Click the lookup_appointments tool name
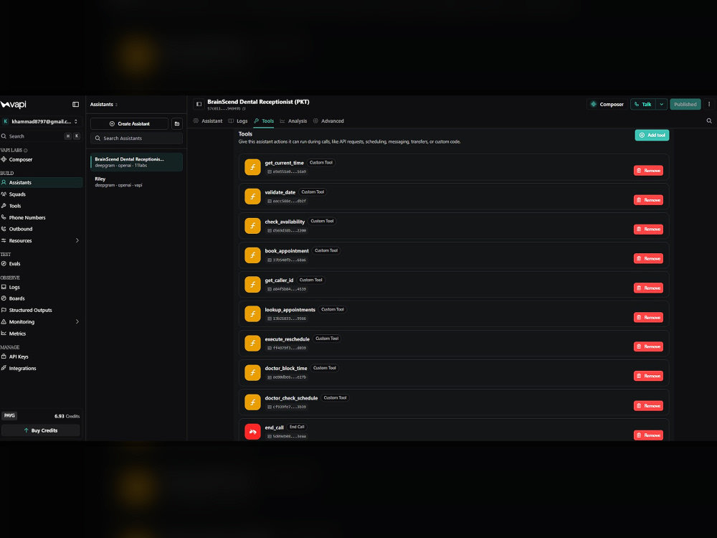The height and width of the screenshot is (538, 717). pyautogui.click(x=290, y=310)
